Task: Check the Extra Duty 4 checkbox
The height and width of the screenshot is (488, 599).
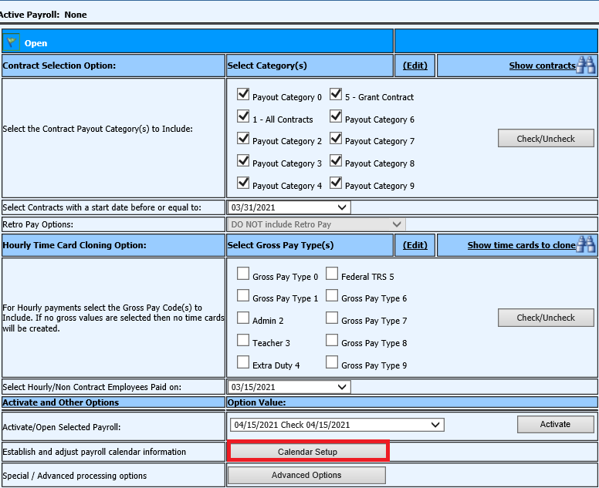Action: (243, 362)
